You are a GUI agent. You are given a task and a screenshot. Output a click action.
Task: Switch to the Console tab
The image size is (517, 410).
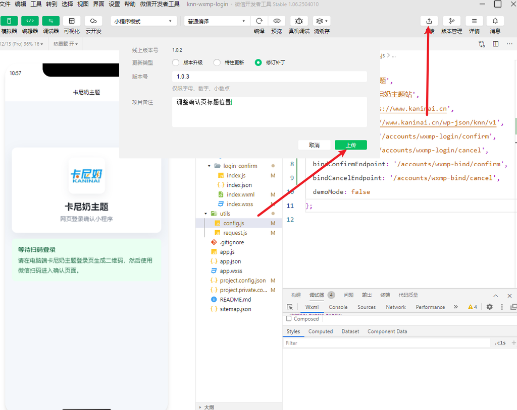tap(338, 307)
